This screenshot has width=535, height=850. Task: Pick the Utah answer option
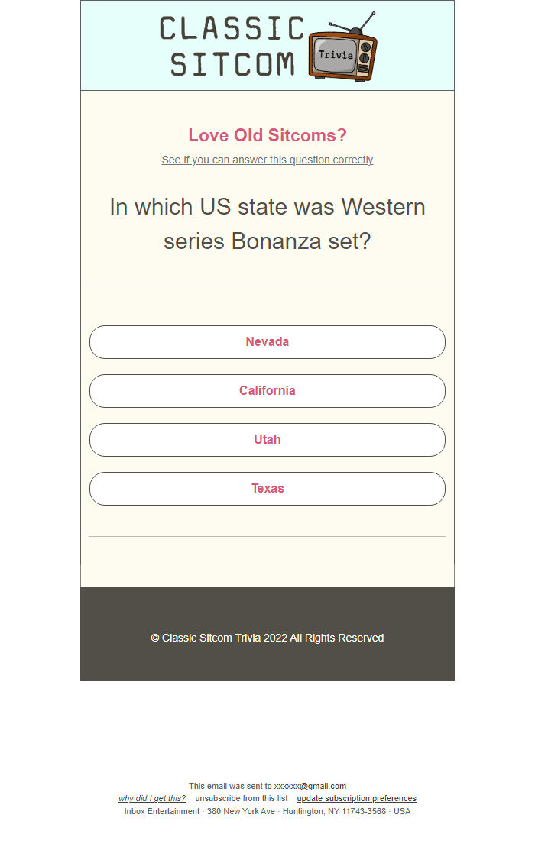[267, 440]
